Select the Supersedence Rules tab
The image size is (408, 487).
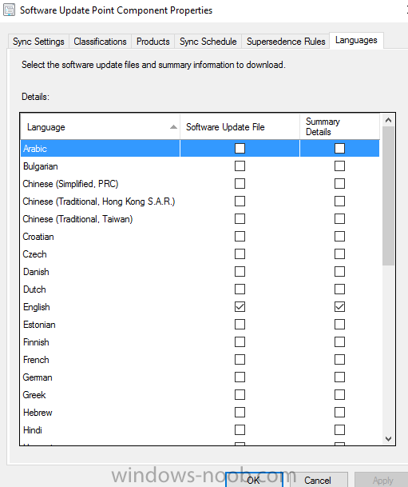286,42
